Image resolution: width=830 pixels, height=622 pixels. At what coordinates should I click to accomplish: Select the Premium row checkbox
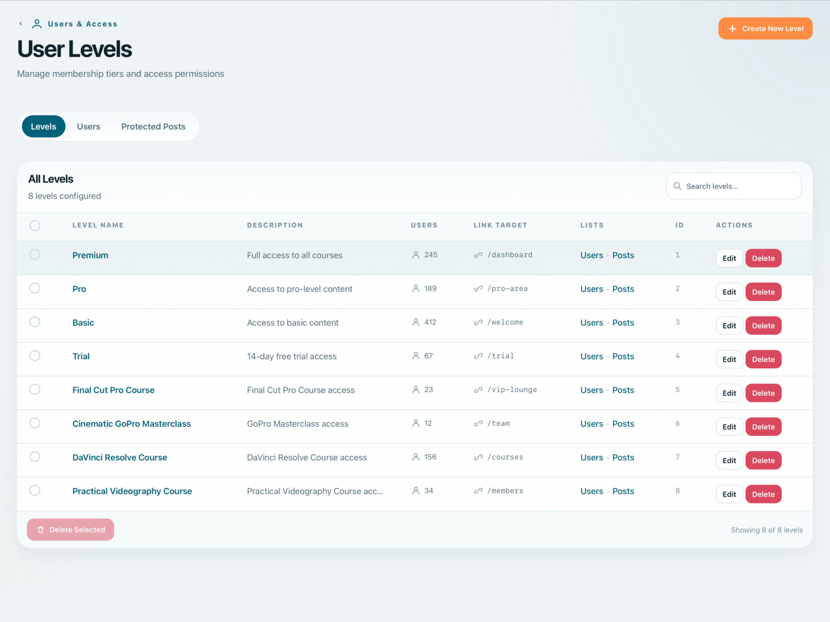pos(35,254)
